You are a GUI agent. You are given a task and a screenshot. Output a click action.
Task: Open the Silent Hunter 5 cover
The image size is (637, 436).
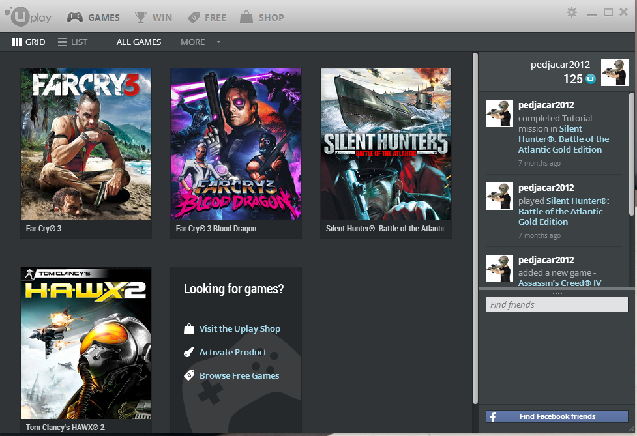[x=386, y=144]
